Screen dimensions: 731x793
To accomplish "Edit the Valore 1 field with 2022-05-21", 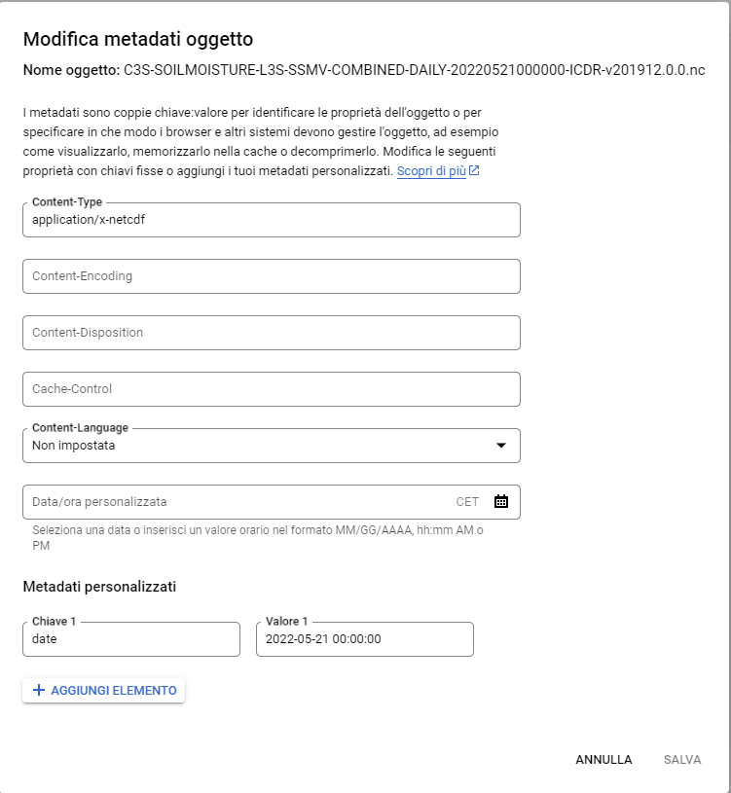I will tap(364, 639).
